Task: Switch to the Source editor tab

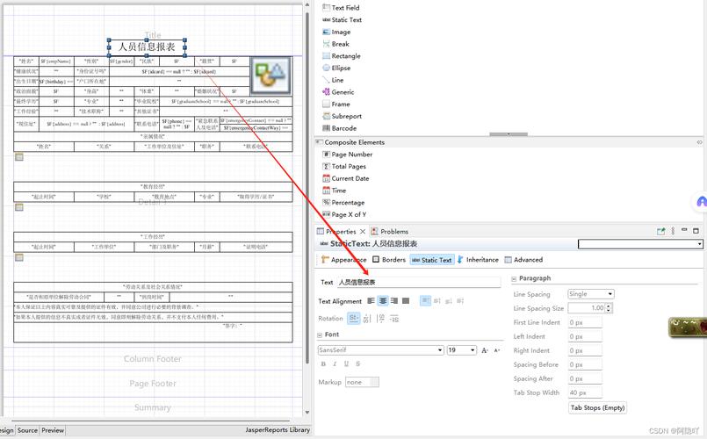Action: (27, 430)
